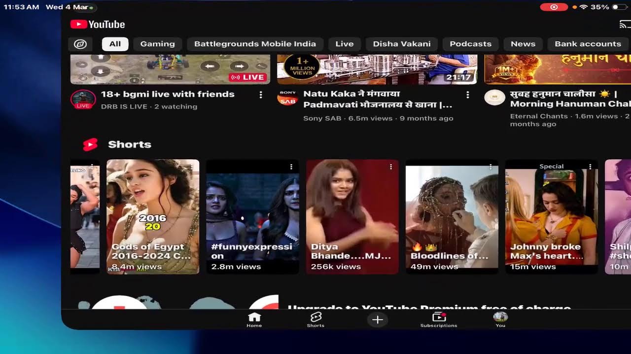
Task: Tap the battery icon in status bar
Action: pyautogui.click(x=619, y=7)
